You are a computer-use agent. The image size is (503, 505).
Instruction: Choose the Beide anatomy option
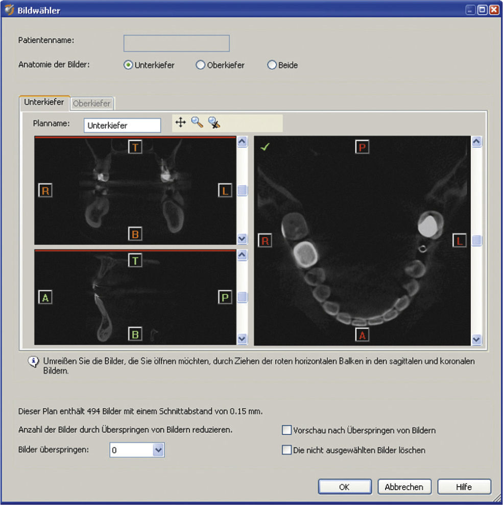pos(272,65)
